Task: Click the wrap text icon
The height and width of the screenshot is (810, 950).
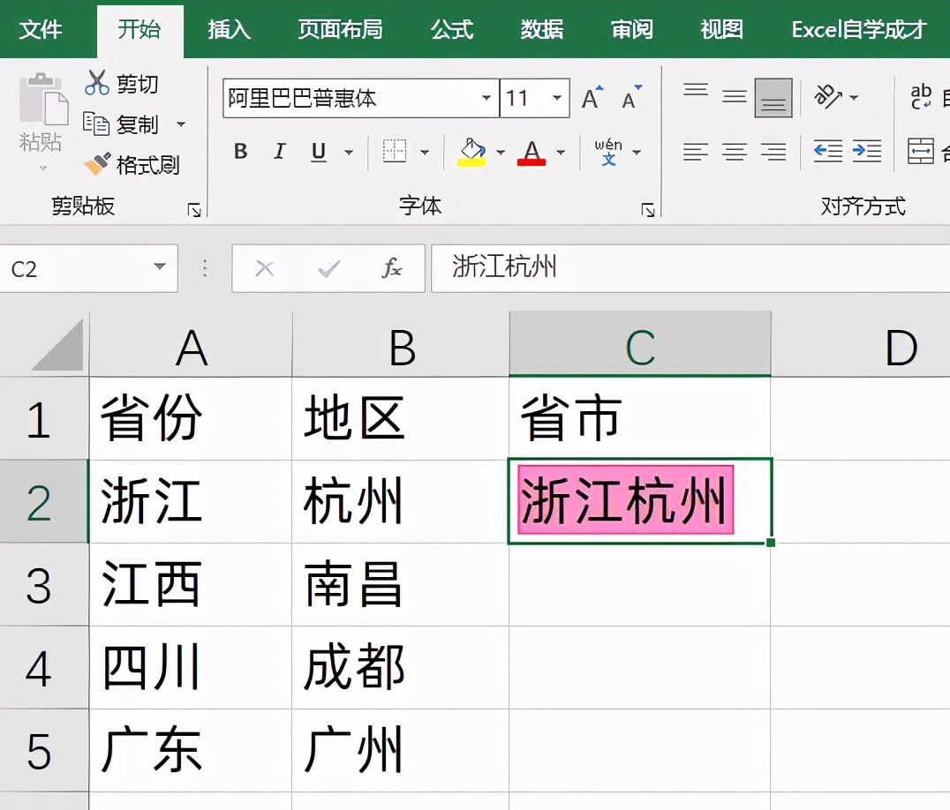Action: [x=921, y=96]
